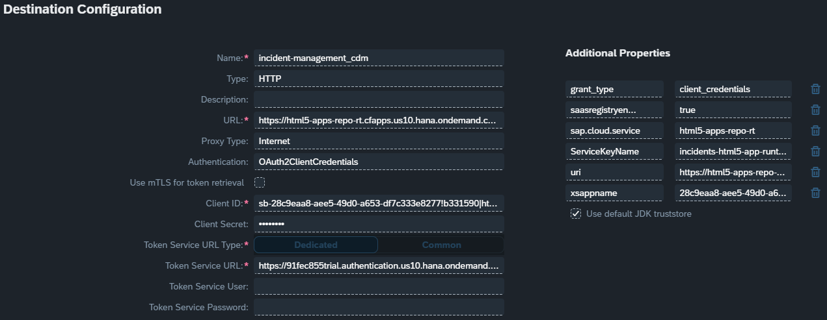Select Common token service URL type
Viewport: 827px width, 320px height.
coord(441,245)
